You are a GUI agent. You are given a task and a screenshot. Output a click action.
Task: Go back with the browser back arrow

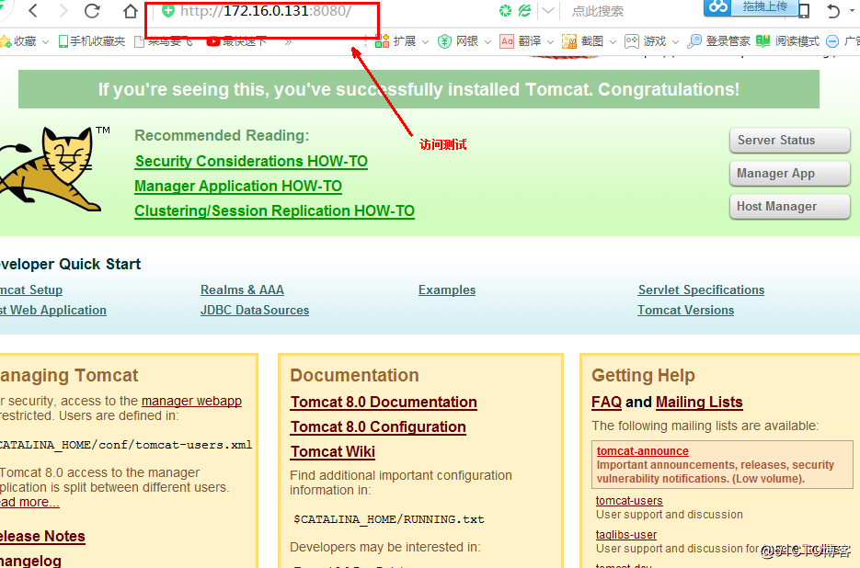[x=33, y=10]
